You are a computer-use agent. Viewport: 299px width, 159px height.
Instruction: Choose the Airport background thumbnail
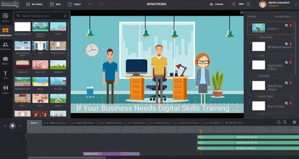point(58,27)
